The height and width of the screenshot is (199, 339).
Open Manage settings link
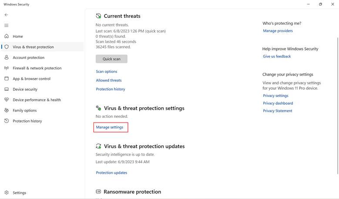coord(110,127)
